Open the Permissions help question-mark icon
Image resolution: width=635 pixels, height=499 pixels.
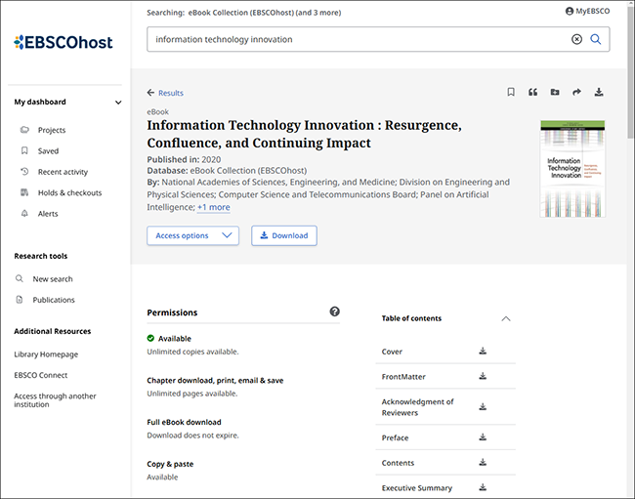coord(334,312)
